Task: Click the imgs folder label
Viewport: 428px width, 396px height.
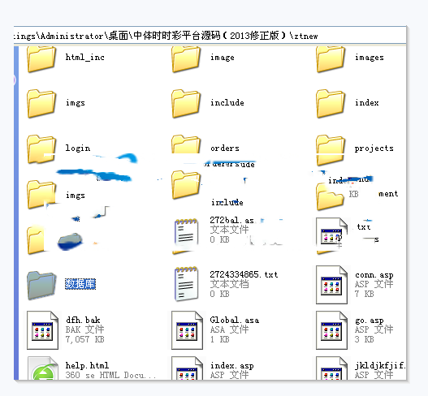Action: 76,103
